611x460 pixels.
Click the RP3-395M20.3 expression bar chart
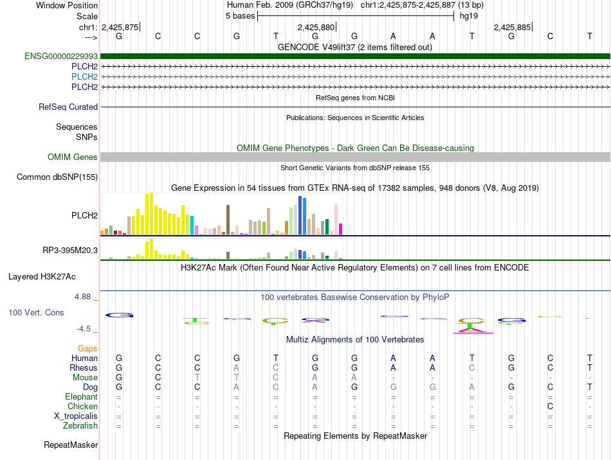pyautogui.click(x=221, y=249)
